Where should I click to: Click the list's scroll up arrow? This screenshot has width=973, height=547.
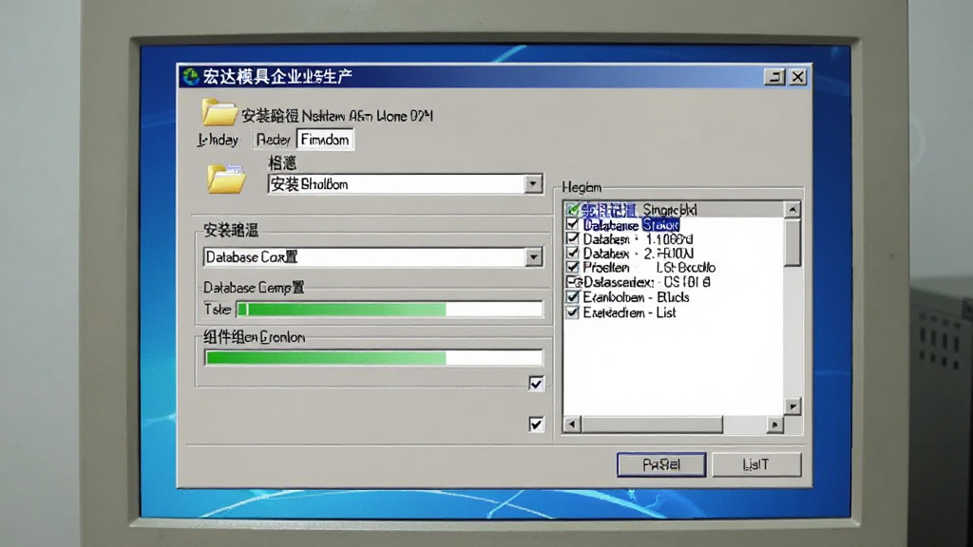coord(792,210)
